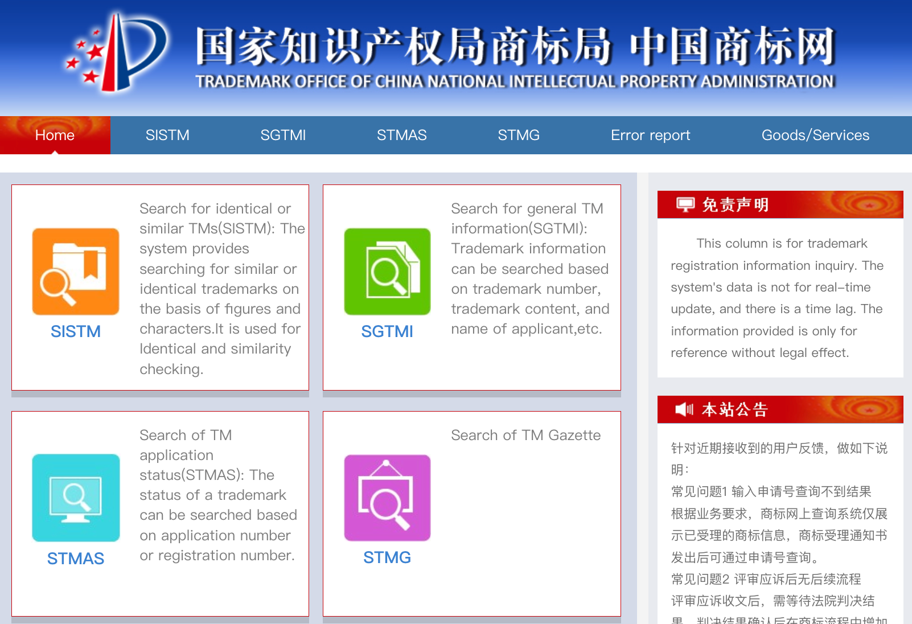The image size is (912, 624).
Task: Open the purple STMG gazette search icon
Action: pyautogui.click(x=387, y=498)
